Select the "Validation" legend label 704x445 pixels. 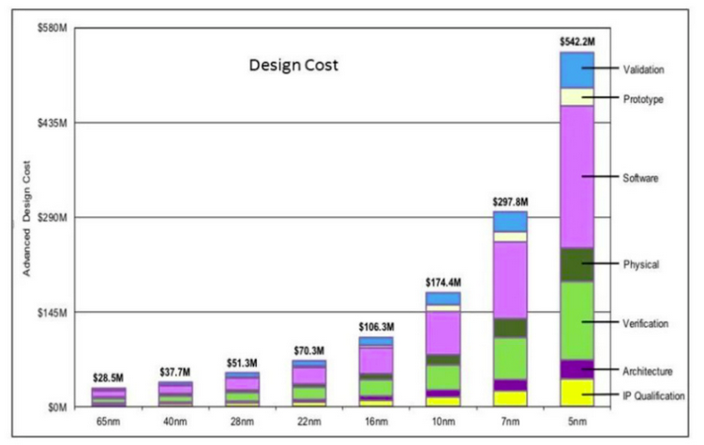(644, 69)
